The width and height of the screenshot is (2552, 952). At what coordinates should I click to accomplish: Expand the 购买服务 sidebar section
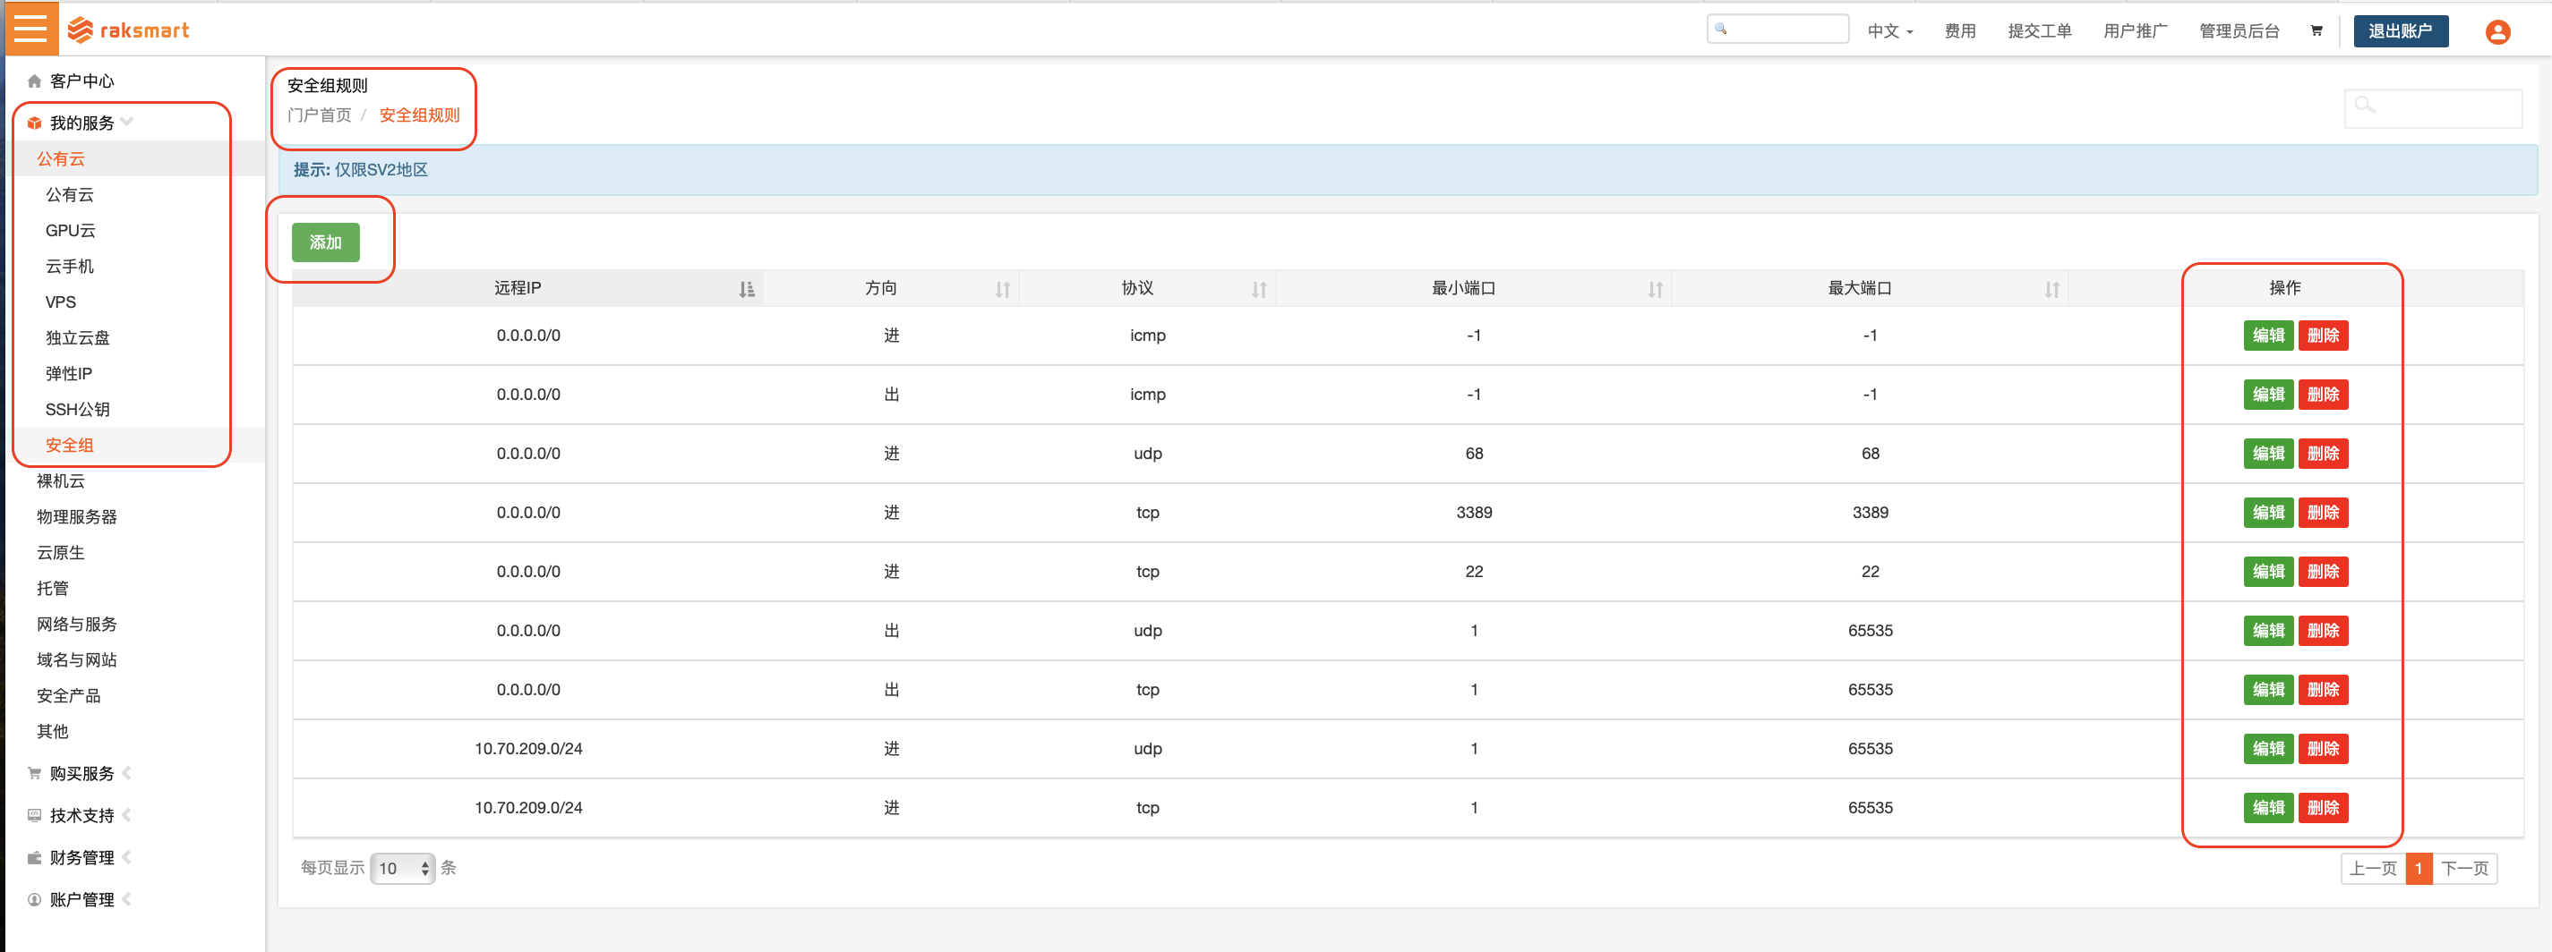pos(81,773)
